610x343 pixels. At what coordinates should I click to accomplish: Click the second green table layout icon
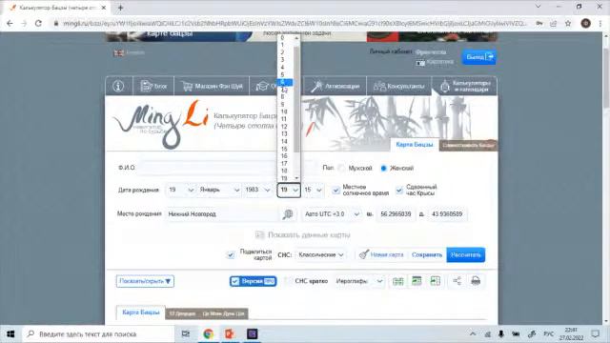pos(417,280)
